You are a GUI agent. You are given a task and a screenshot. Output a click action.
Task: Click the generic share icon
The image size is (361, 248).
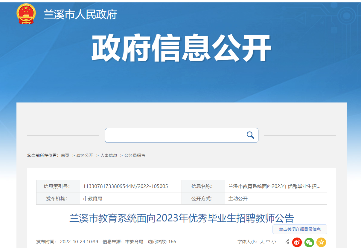pos(287,242)
